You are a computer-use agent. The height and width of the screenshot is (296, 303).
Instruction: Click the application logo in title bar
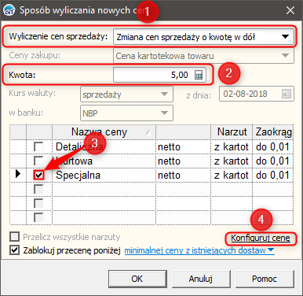click(9, 10)
